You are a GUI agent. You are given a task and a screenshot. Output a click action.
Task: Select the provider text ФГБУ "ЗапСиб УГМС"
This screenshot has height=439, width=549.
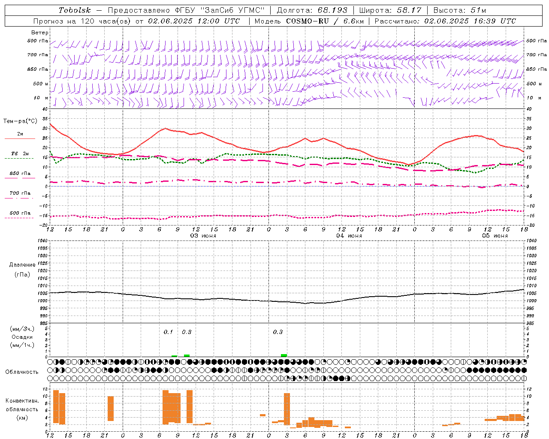[220, 10]
